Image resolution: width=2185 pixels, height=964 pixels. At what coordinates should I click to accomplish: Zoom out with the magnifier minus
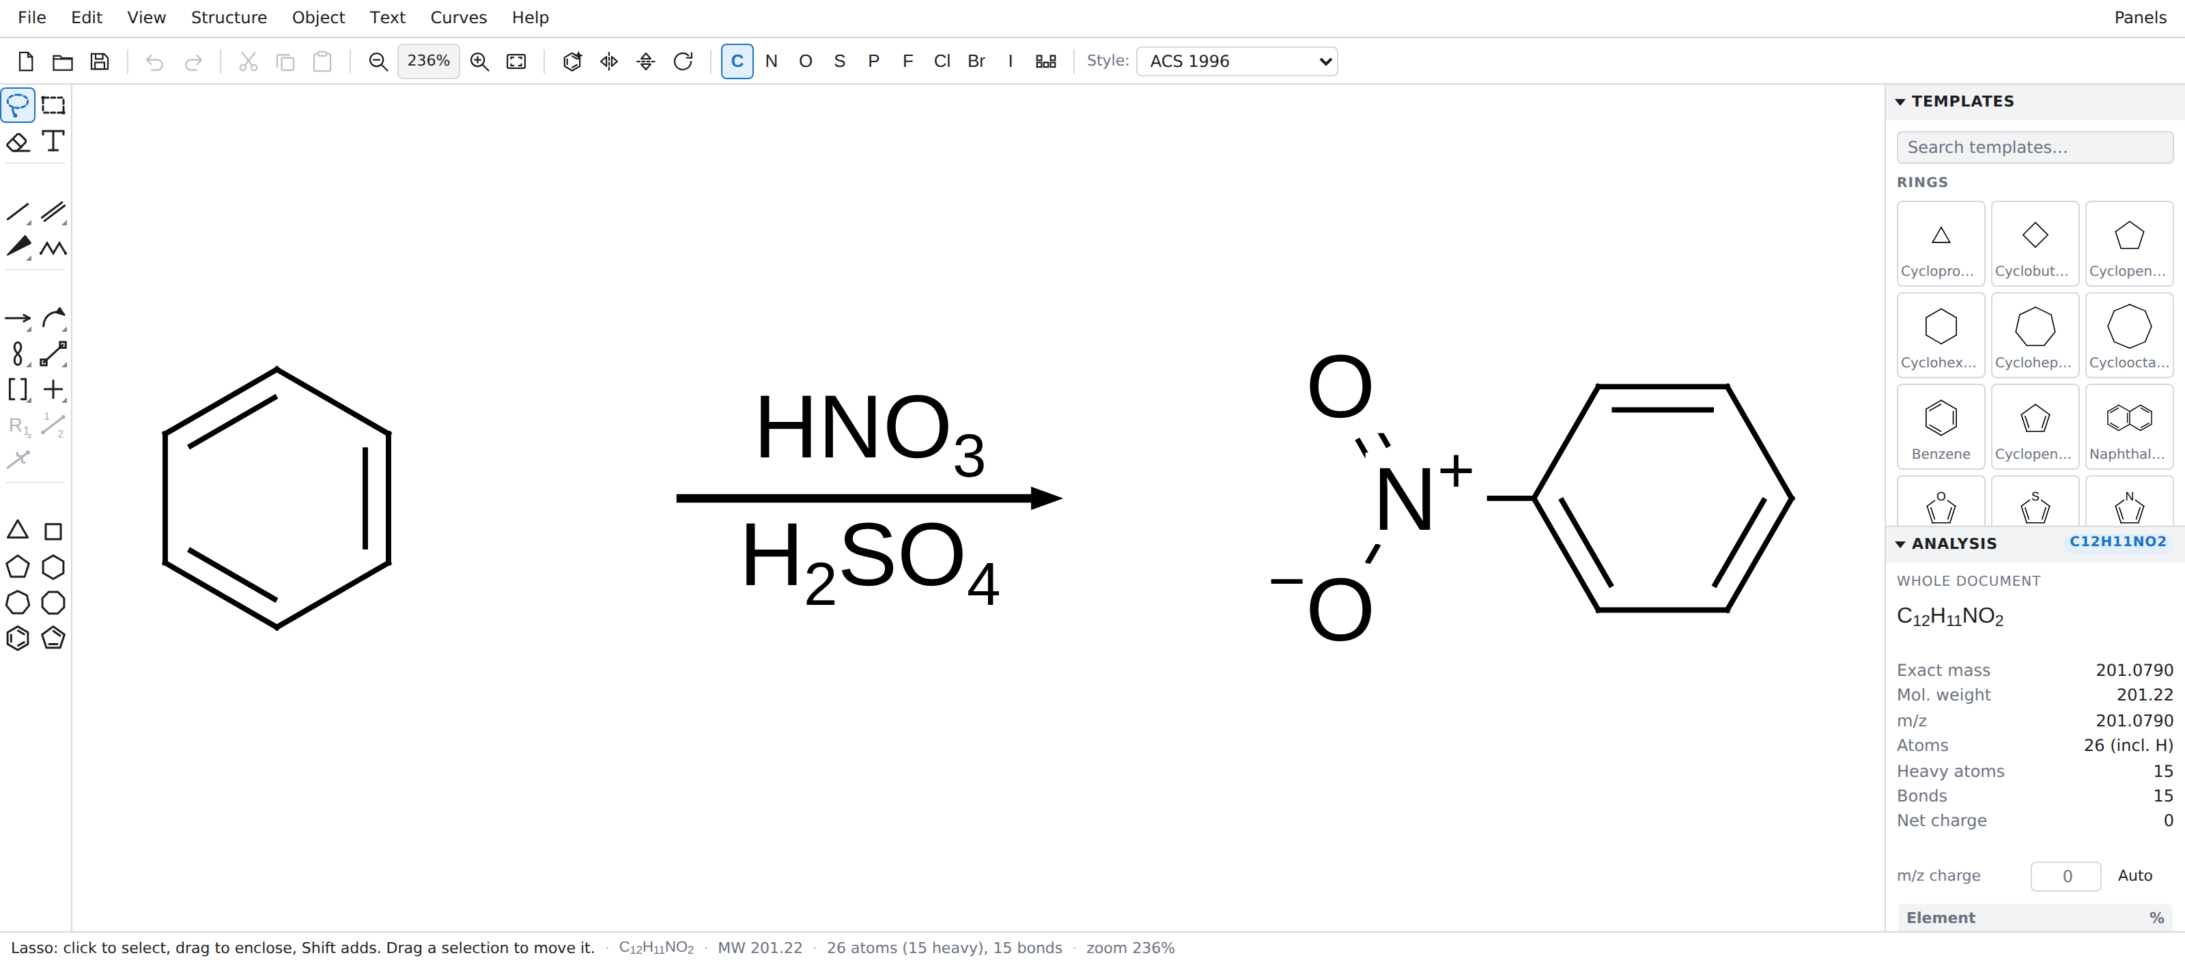click(378, 61)
